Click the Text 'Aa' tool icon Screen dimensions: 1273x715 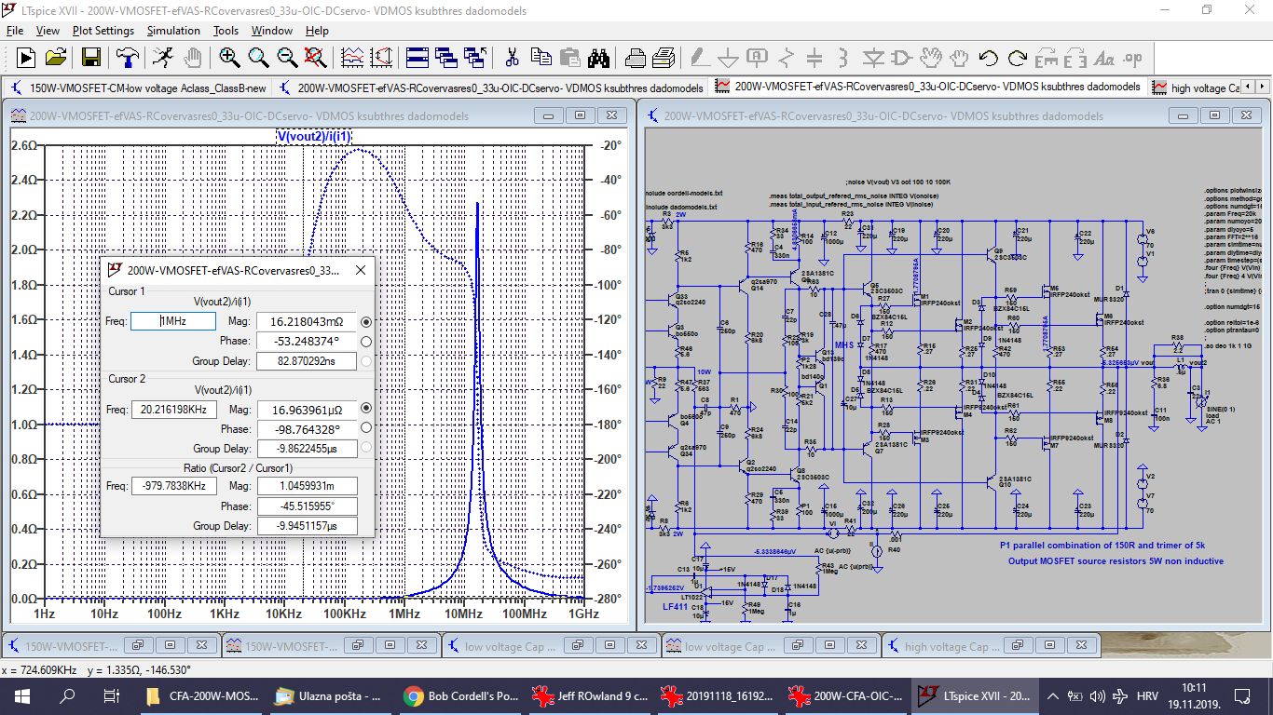tap(1104, 58)
